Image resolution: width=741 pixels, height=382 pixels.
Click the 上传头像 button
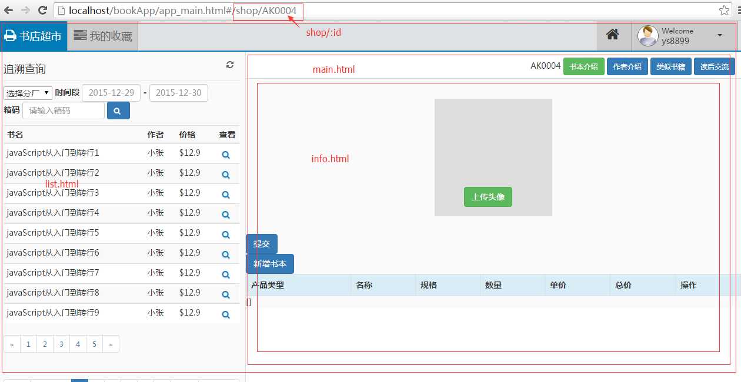pyautogui.click(x=488, y=197)
